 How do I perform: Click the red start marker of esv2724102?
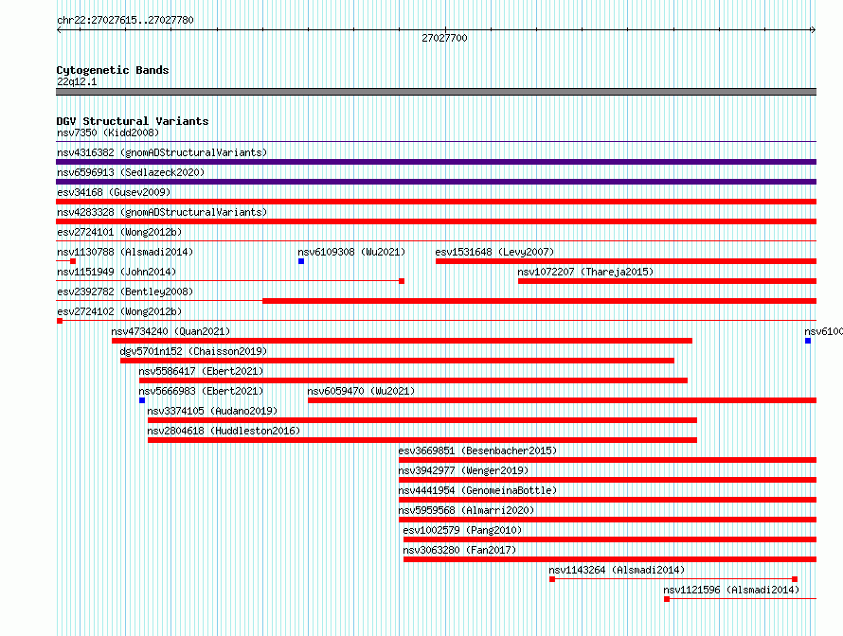(x=60, y=321)
